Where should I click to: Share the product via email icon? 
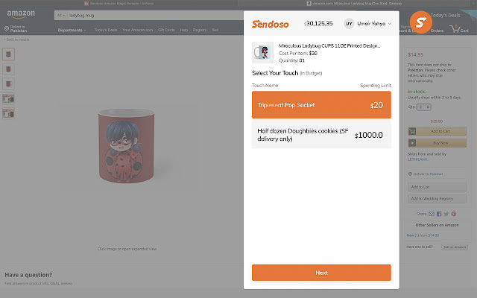(x=432, y=214)
